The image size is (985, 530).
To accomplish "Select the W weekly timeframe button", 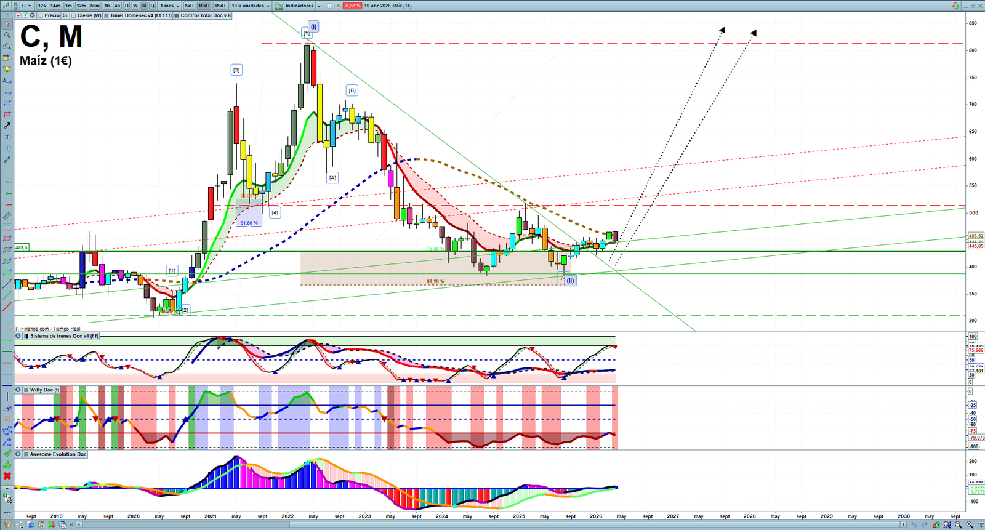I will (x=135, y=6).
